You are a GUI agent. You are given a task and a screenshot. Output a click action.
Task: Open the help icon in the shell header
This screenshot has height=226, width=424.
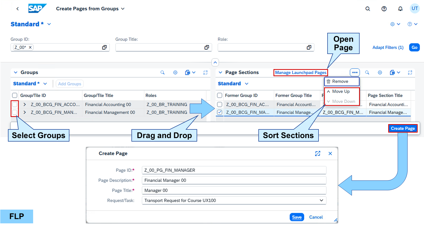(384, 9)
